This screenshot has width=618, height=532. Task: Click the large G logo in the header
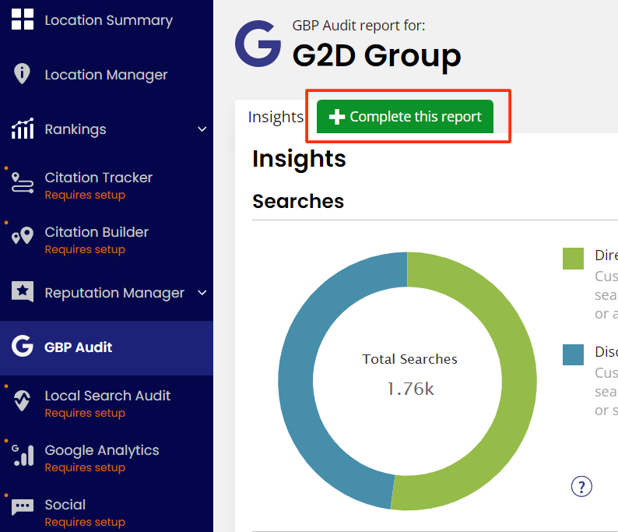(258, 44)
